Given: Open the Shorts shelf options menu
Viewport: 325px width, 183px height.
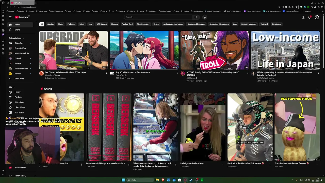Looking at the screenshot, I should pyautogui.click(x=317, y=89).
